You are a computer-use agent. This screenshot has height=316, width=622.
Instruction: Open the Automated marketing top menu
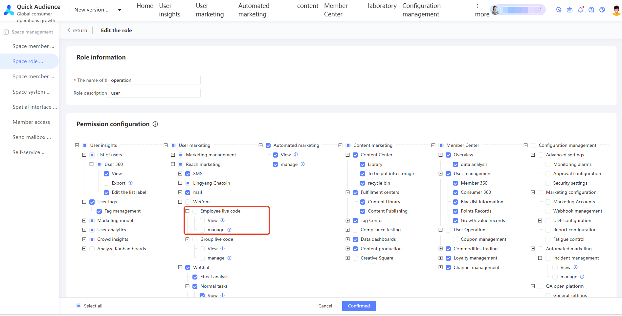coord(254,10)
